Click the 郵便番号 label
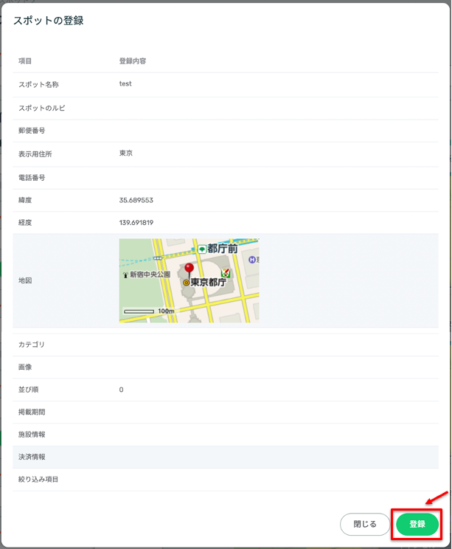 pyautogui.click(x=32, y=131)
